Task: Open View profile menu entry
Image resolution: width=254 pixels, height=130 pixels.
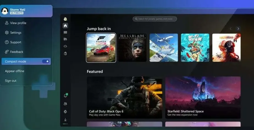Action: coord(26,23)
